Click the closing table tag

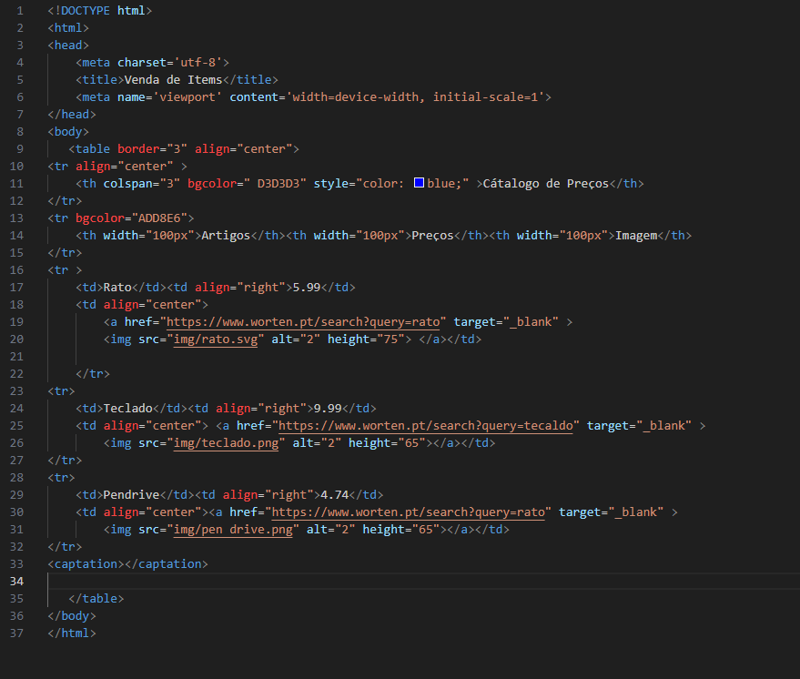coord(96,599)
